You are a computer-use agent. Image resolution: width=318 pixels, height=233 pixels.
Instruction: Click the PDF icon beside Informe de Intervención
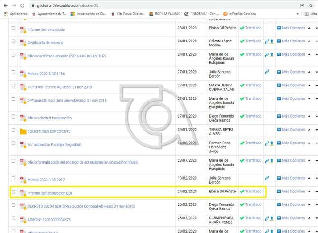(x=23, y=29)
